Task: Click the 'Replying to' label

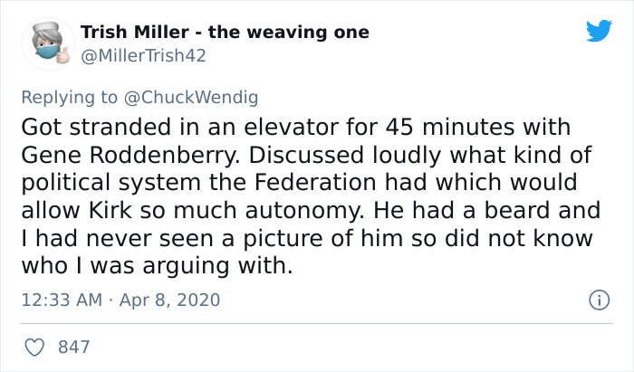Action: [x=69, y=98]
